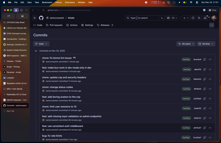
Task: Expand the create new plus dropdown
Action: pos(186,18)
